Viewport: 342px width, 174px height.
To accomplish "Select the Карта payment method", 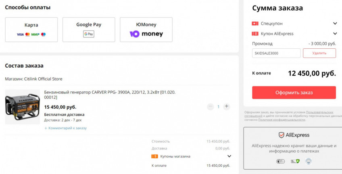I will (31, 29).
